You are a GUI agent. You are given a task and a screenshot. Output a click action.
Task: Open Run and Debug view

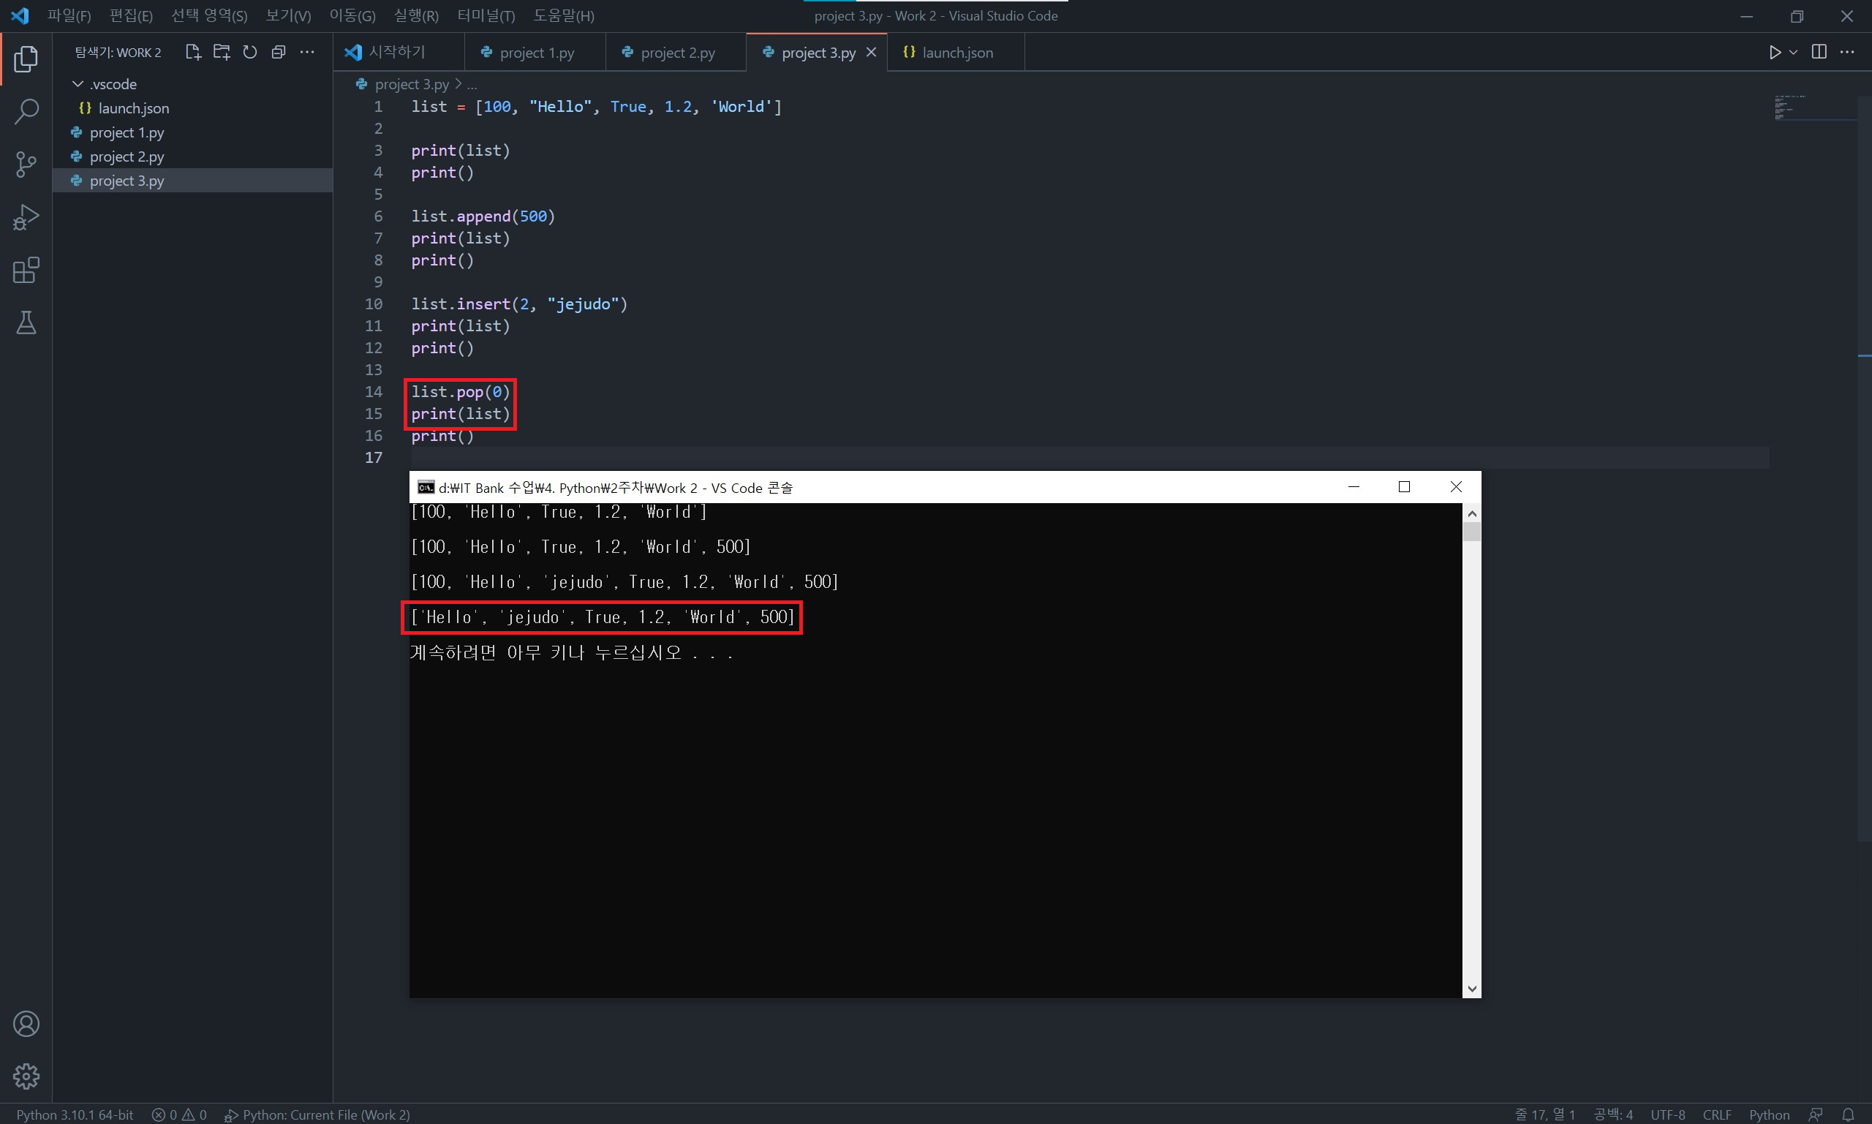point(26,217)
